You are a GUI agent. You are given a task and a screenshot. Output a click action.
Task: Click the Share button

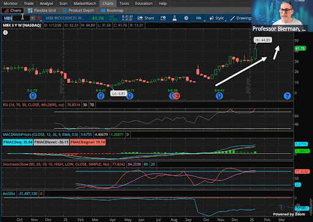(146, 18)
